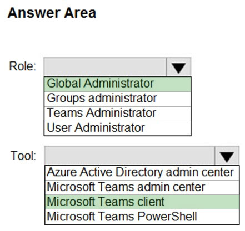Open the Tool dropdown arrow
Image resolution: width=245 pixels, height=231 pixels.
[227, 156]
